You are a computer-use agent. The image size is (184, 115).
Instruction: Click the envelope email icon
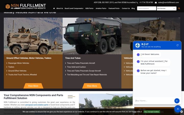pyautogui.click(x=156, y=3)
